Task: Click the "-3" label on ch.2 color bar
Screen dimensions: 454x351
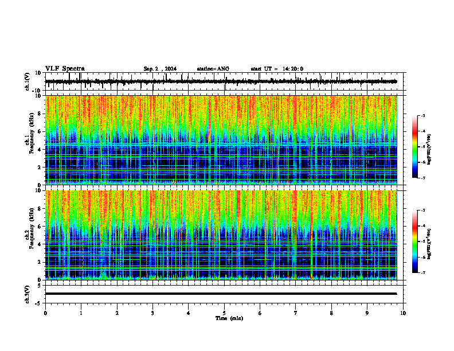Action: (422, 210)
